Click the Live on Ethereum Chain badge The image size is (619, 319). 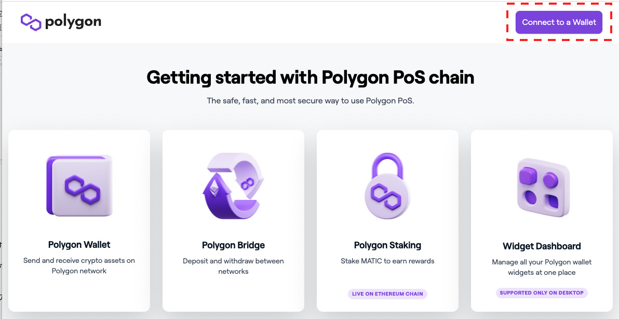coord(387,294)
